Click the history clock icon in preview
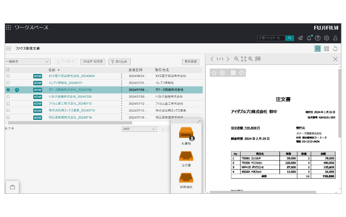This screenshot has width=346, height=217. 242,73
